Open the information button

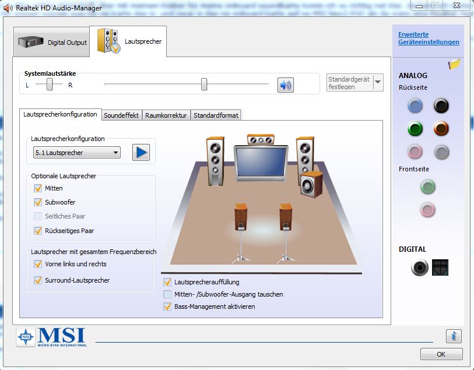(454, 336)
